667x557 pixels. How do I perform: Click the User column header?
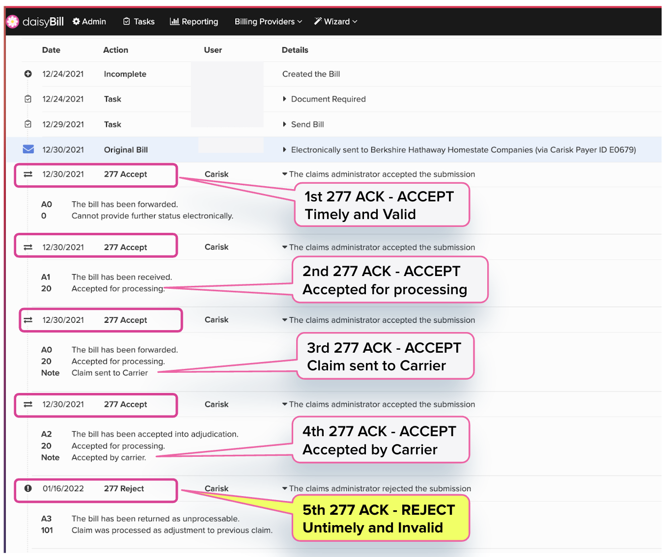(x=213, y=50)
